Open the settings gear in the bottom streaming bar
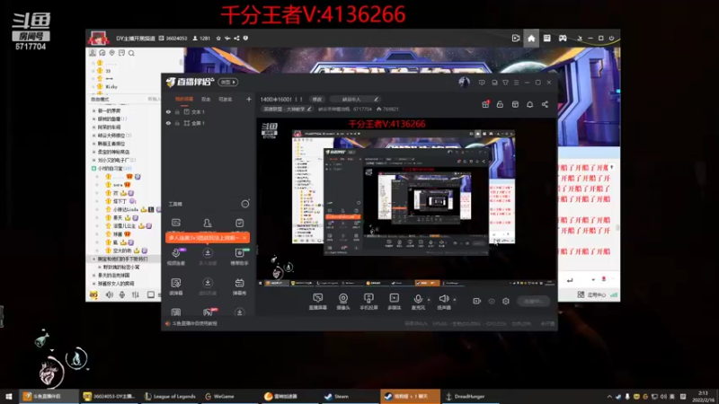Viewport: 719px width, 404px height. point(506,301)
